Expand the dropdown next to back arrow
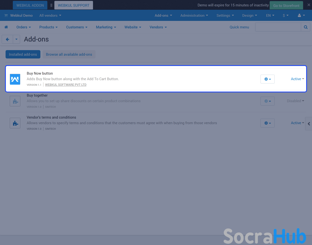Screen dimensions: 312x245 click(16, 39)
